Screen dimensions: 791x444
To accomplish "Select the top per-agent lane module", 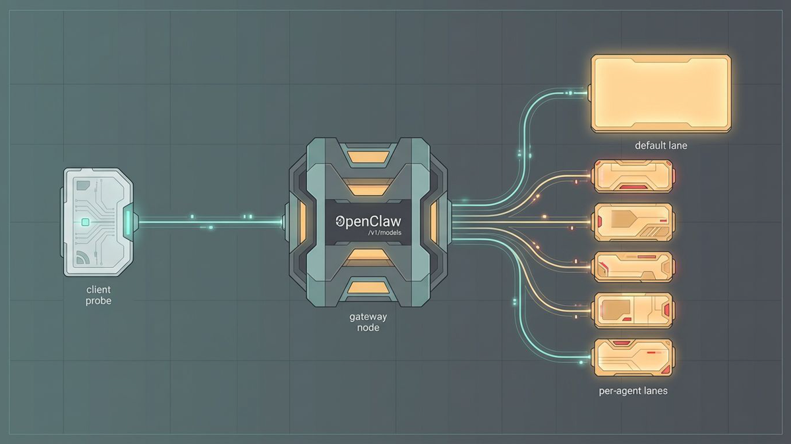I will point(633,174).
